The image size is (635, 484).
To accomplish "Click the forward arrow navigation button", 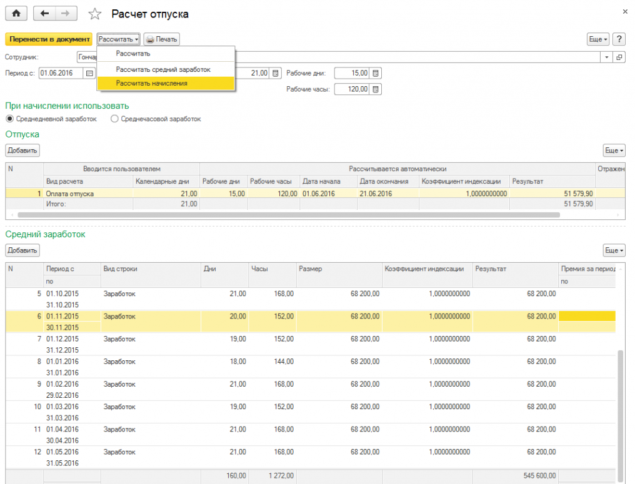I will 66,14.
